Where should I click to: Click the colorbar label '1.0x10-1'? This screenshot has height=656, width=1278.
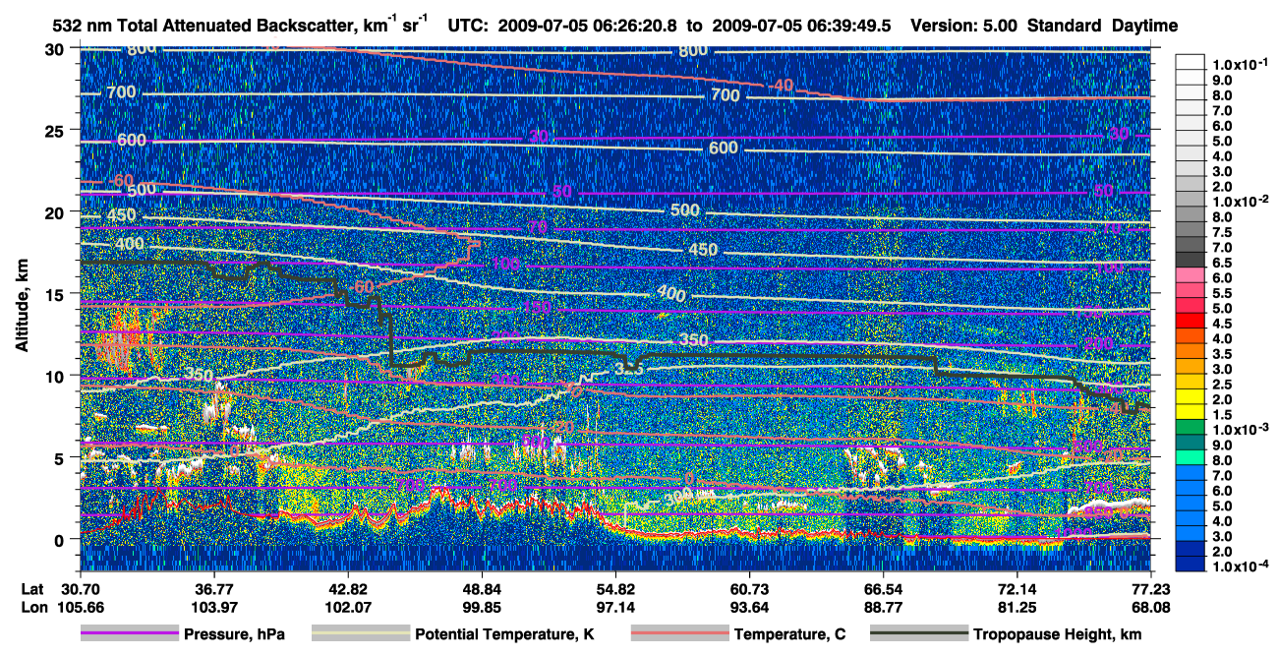click(x=1239, y=64)
